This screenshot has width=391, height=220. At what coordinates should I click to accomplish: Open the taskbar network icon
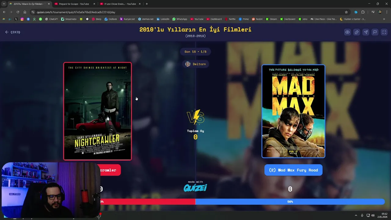pos(368,215)
